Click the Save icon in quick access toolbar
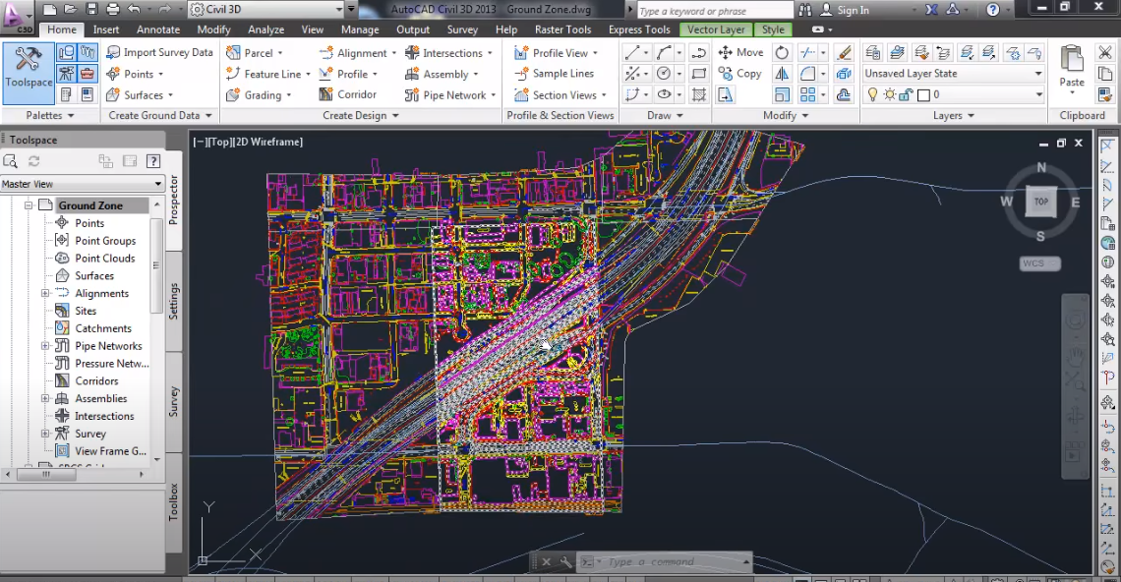1121x582 pixels. coord(91,10)
